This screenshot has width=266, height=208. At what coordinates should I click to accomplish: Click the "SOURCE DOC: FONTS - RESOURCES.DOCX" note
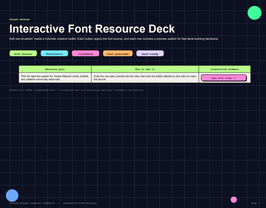[77, 90]
